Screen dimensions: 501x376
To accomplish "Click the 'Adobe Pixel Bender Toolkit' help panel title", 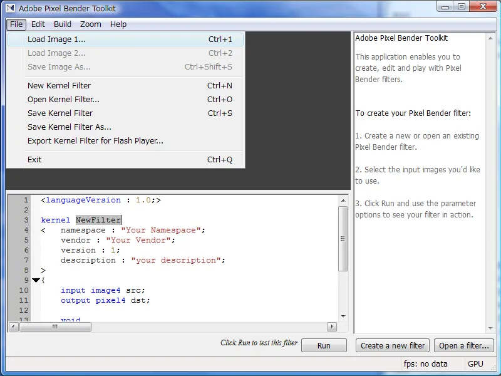I will point(401,38).
